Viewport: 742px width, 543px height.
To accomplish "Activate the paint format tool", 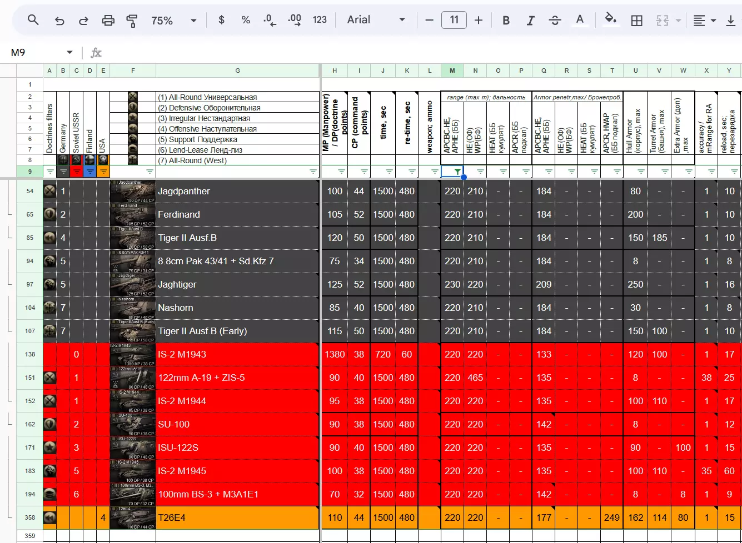I will 132,21.
